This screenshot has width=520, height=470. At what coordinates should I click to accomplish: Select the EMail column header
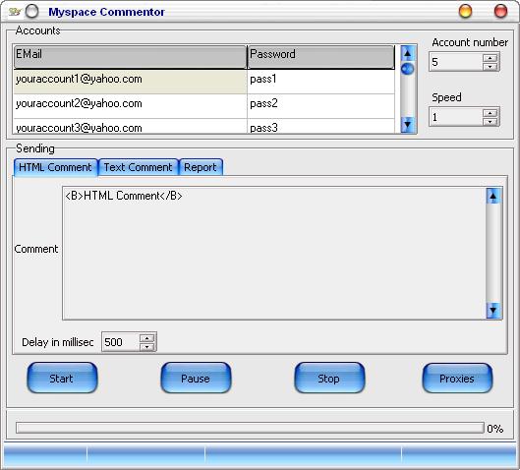click(131, 57)
